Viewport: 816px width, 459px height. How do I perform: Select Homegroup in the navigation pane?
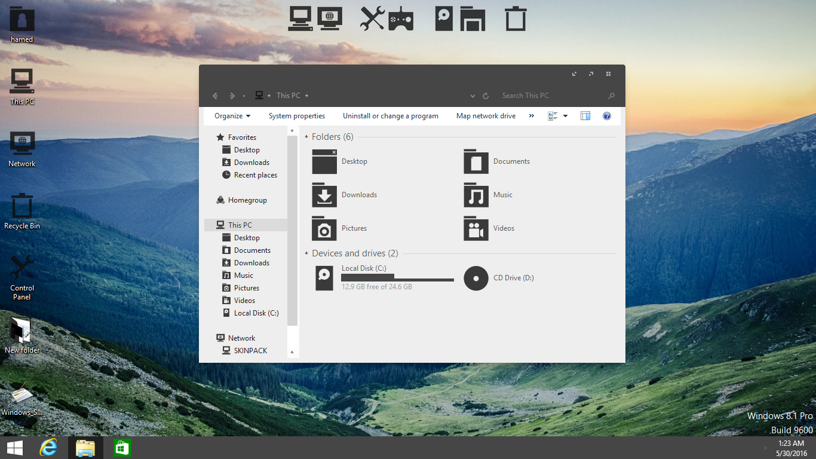pyautogui.click(x=247, y=200)
